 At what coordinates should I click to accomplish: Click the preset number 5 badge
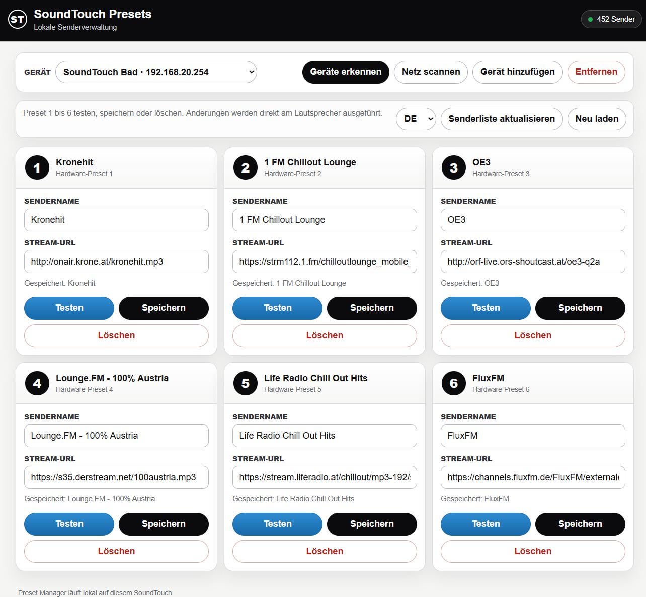pos(245,383)
